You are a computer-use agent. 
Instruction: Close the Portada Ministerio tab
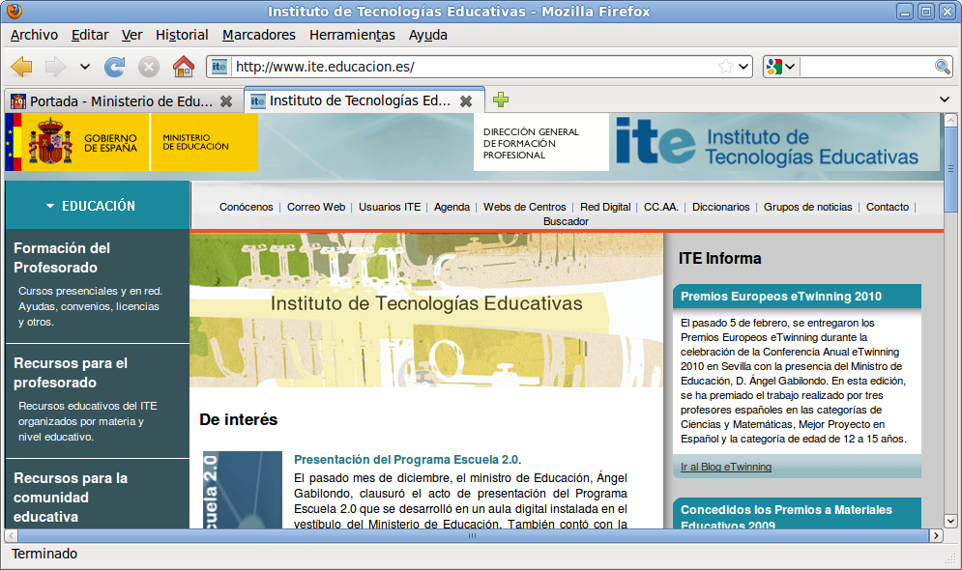tap(226, 101)
